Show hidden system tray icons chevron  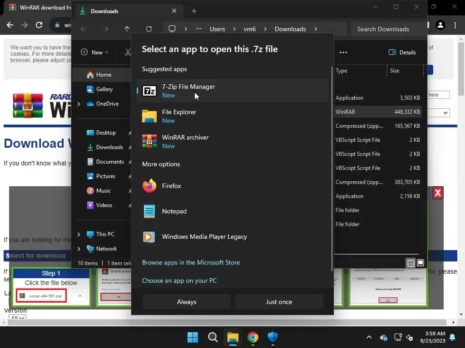coord(369,337)
